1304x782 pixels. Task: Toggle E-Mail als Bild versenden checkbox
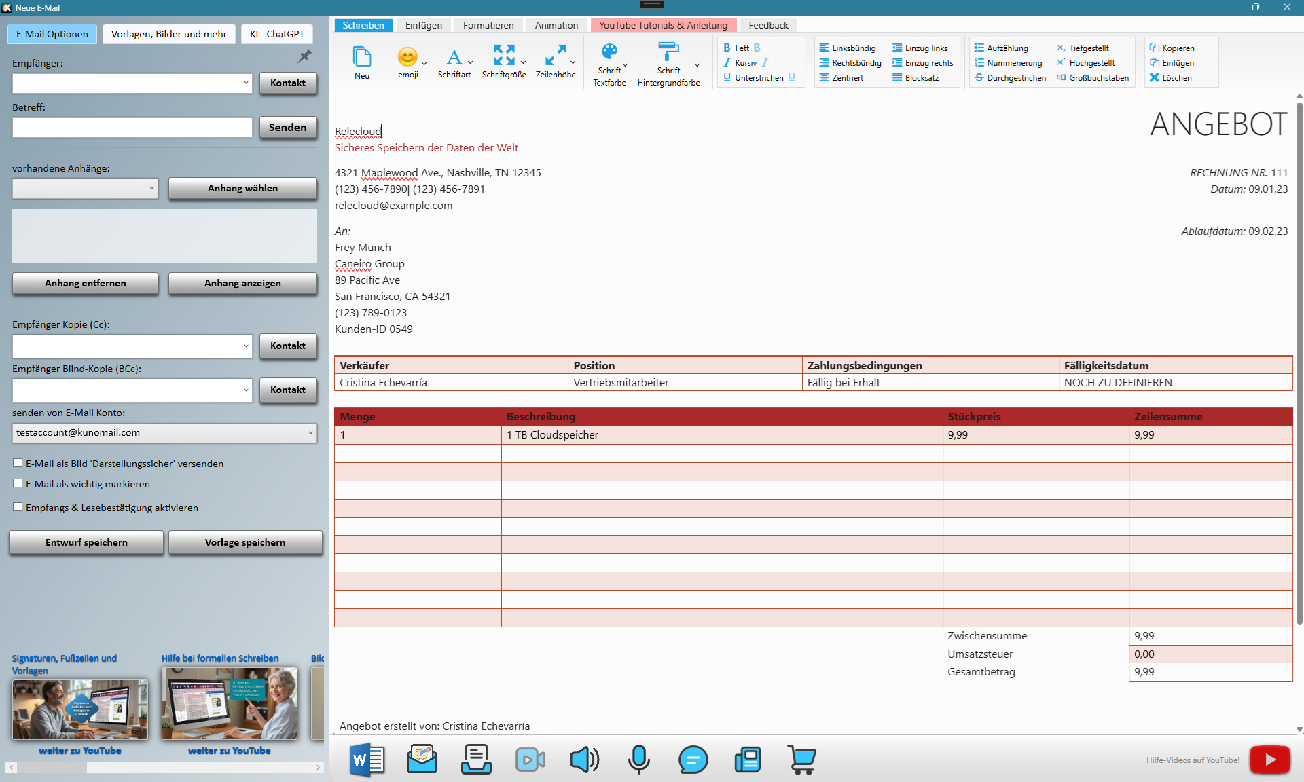(x=18, y=463)
